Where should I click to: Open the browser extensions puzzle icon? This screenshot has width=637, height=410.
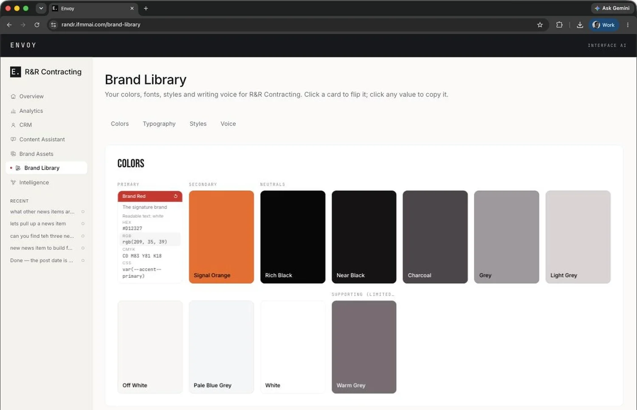point(559,25)
